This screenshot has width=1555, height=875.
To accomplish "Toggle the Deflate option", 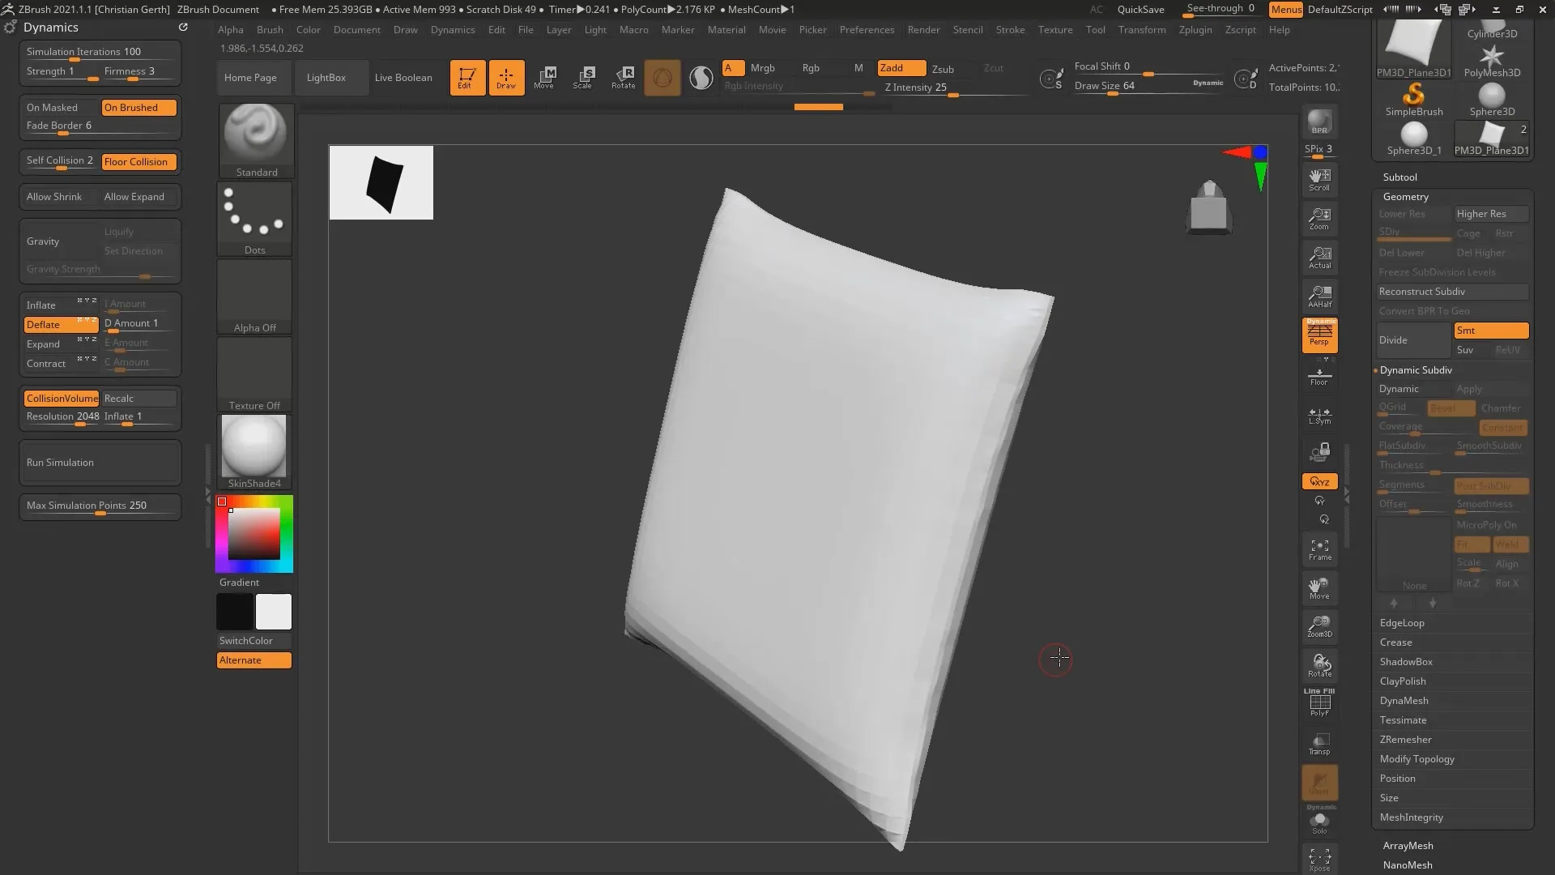I will (61, 325).
